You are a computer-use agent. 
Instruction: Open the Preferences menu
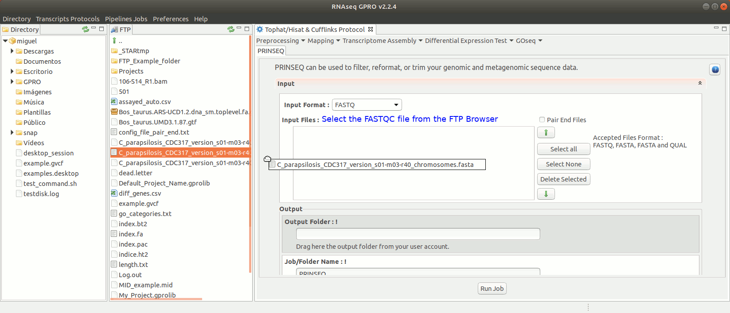point(171,19)
